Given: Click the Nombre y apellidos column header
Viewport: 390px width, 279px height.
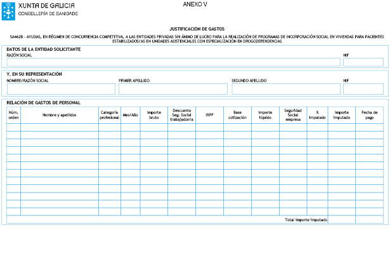Looking at the screenshot, I should coord(59,115).
